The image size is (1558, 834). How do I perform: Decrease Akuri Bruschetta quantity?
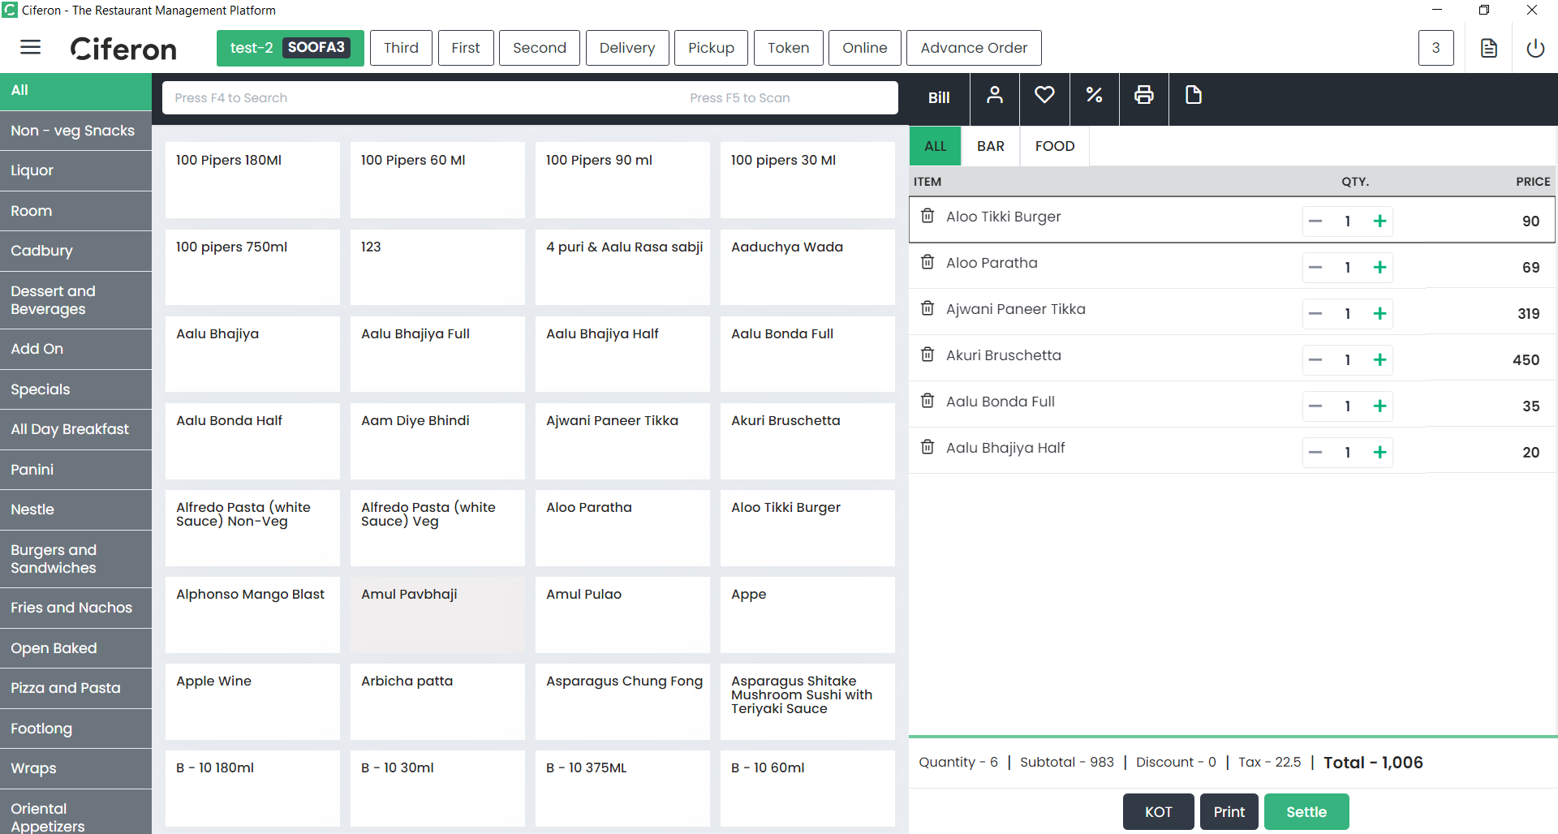pos(1315,359)
